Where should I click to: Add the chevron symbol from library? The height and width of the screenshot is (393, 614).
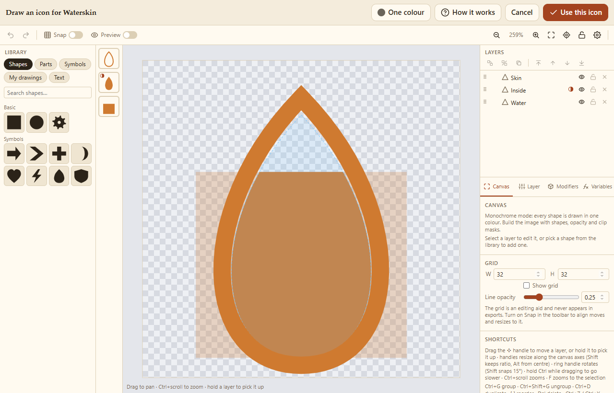(x=36, y=154)
